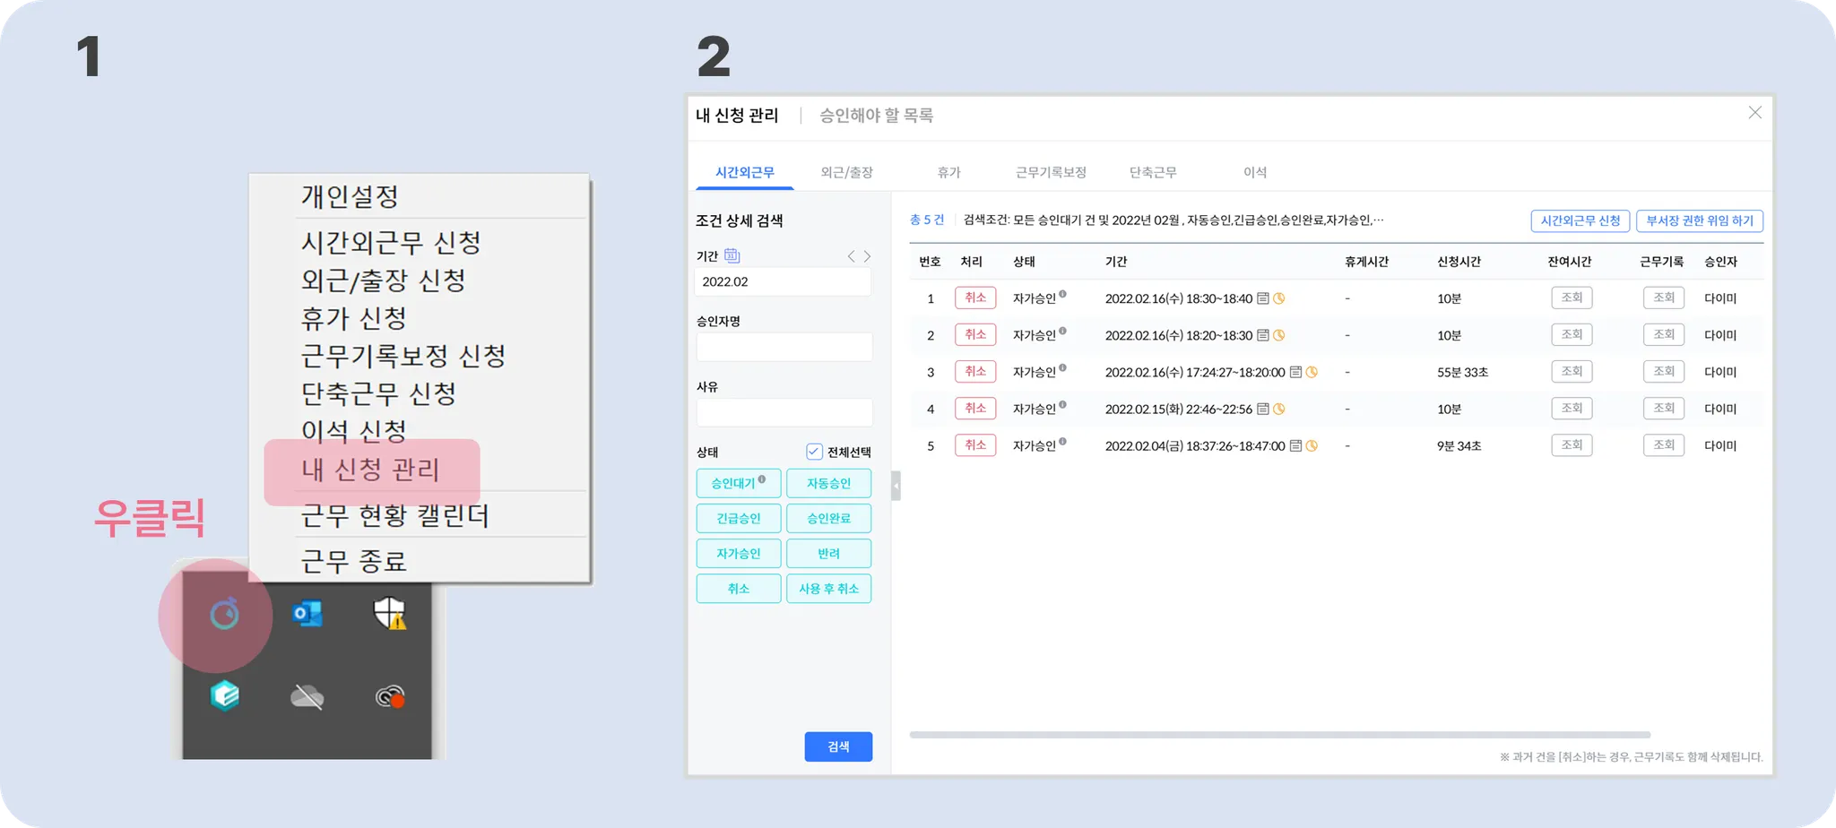Viewport: 1836px width, 828px height.
Task: Toggle the 승인대기 status filter
Action: point(739,483)
